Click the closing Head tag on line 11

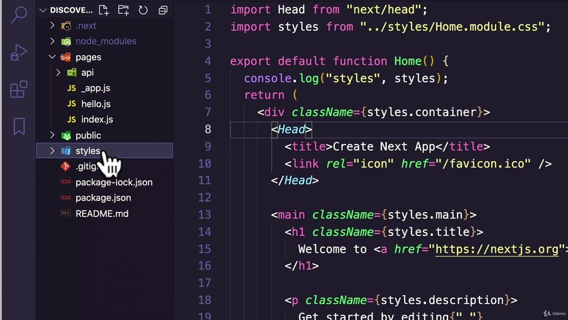294,181
